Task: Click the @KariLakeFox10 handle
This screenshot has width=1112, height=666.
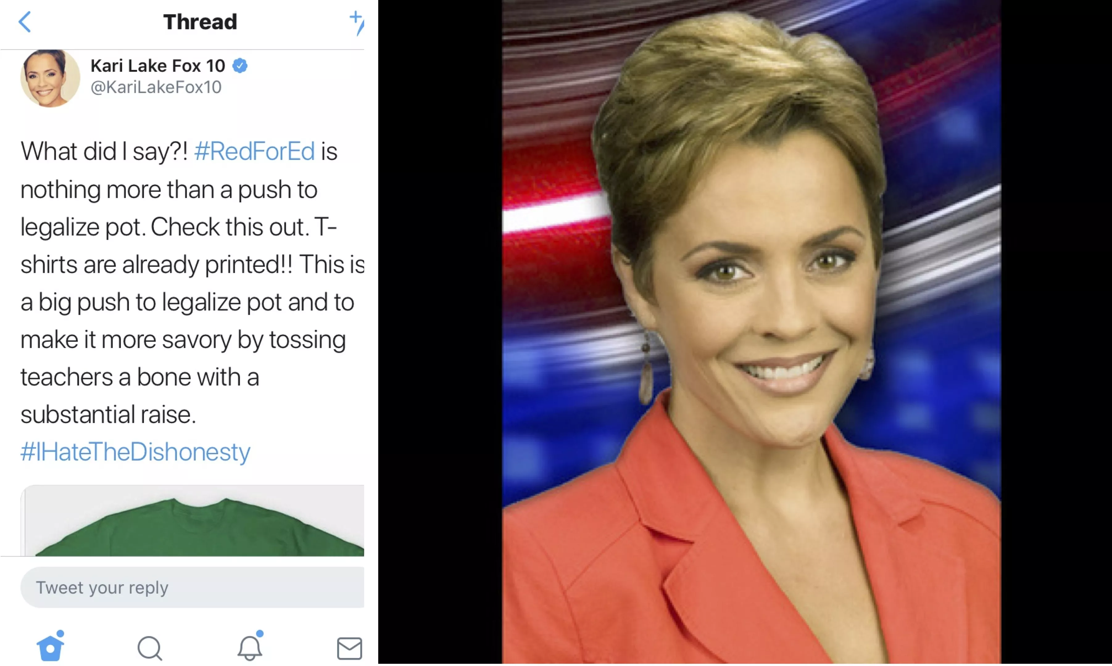Action: (156, 87)
